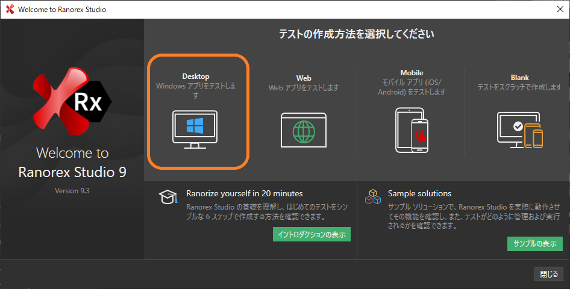This screenshot has height=289, width=570.
Task: Click the 'Welcome to Ranorex Studio' window title
Action: (62, 10)
